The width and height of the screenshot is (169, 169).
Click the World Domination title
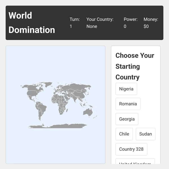32,23
